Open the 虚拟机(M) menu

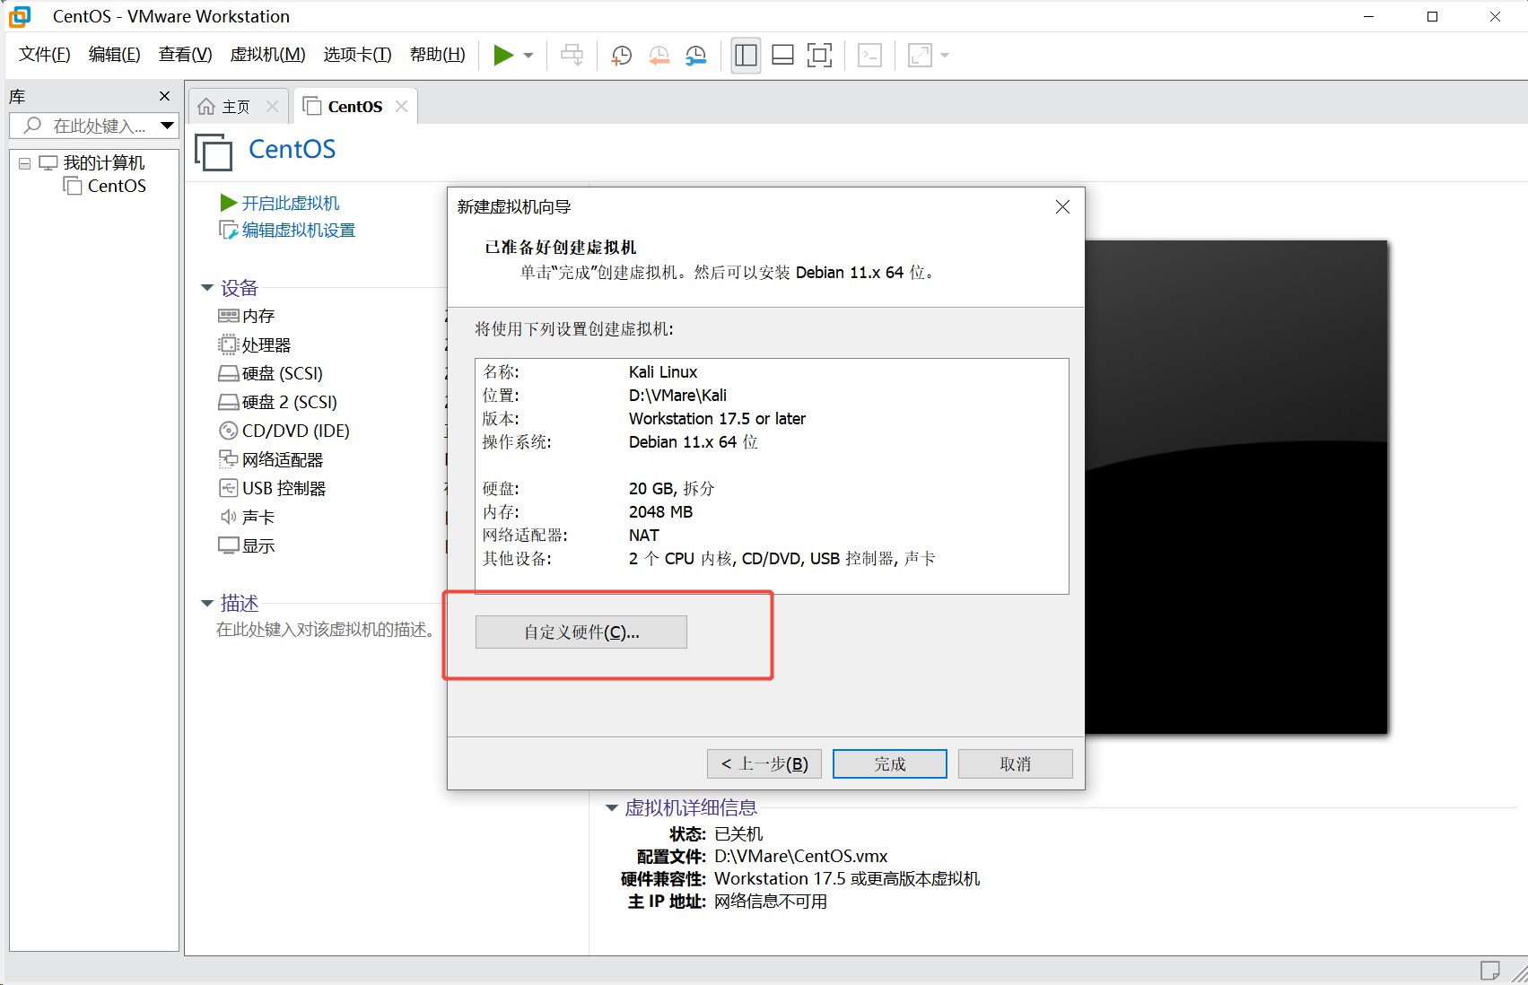pyautogui.click(x=267, y=55)
